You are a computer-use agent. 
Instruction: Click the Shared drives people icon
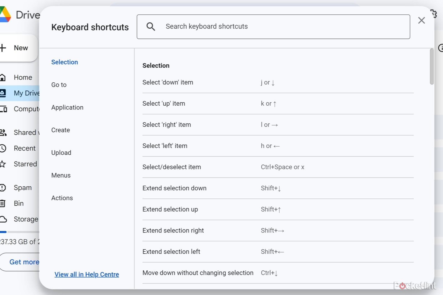3,132
